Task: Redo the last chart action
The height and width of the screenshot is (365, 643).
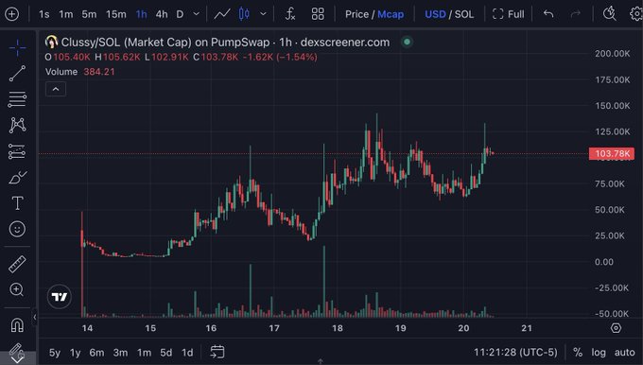Action: click(x=576, y=14)
